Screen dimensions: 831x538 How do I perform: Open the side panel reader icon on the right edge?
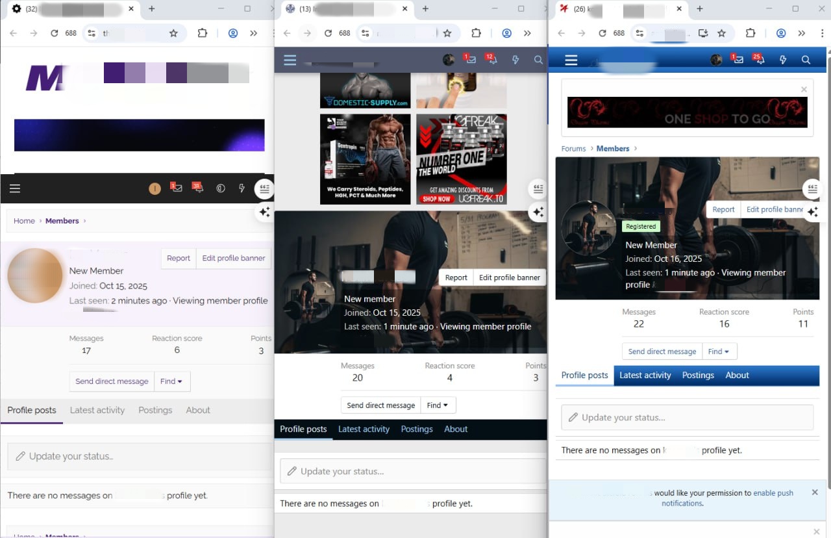tap(813, 189)
